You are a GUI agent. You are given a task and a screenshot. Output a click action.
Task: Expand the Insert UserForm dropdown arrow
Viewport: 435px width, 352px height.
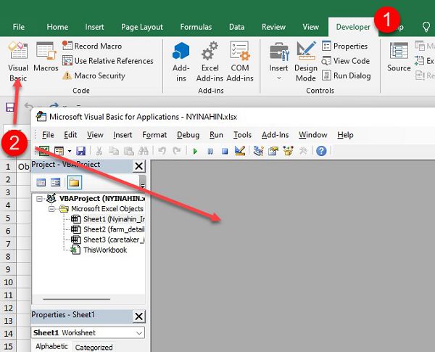pos(70,151)
